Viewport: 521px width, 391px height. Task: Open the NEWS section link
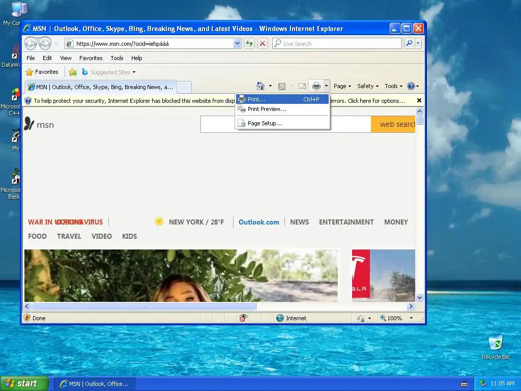299,222
